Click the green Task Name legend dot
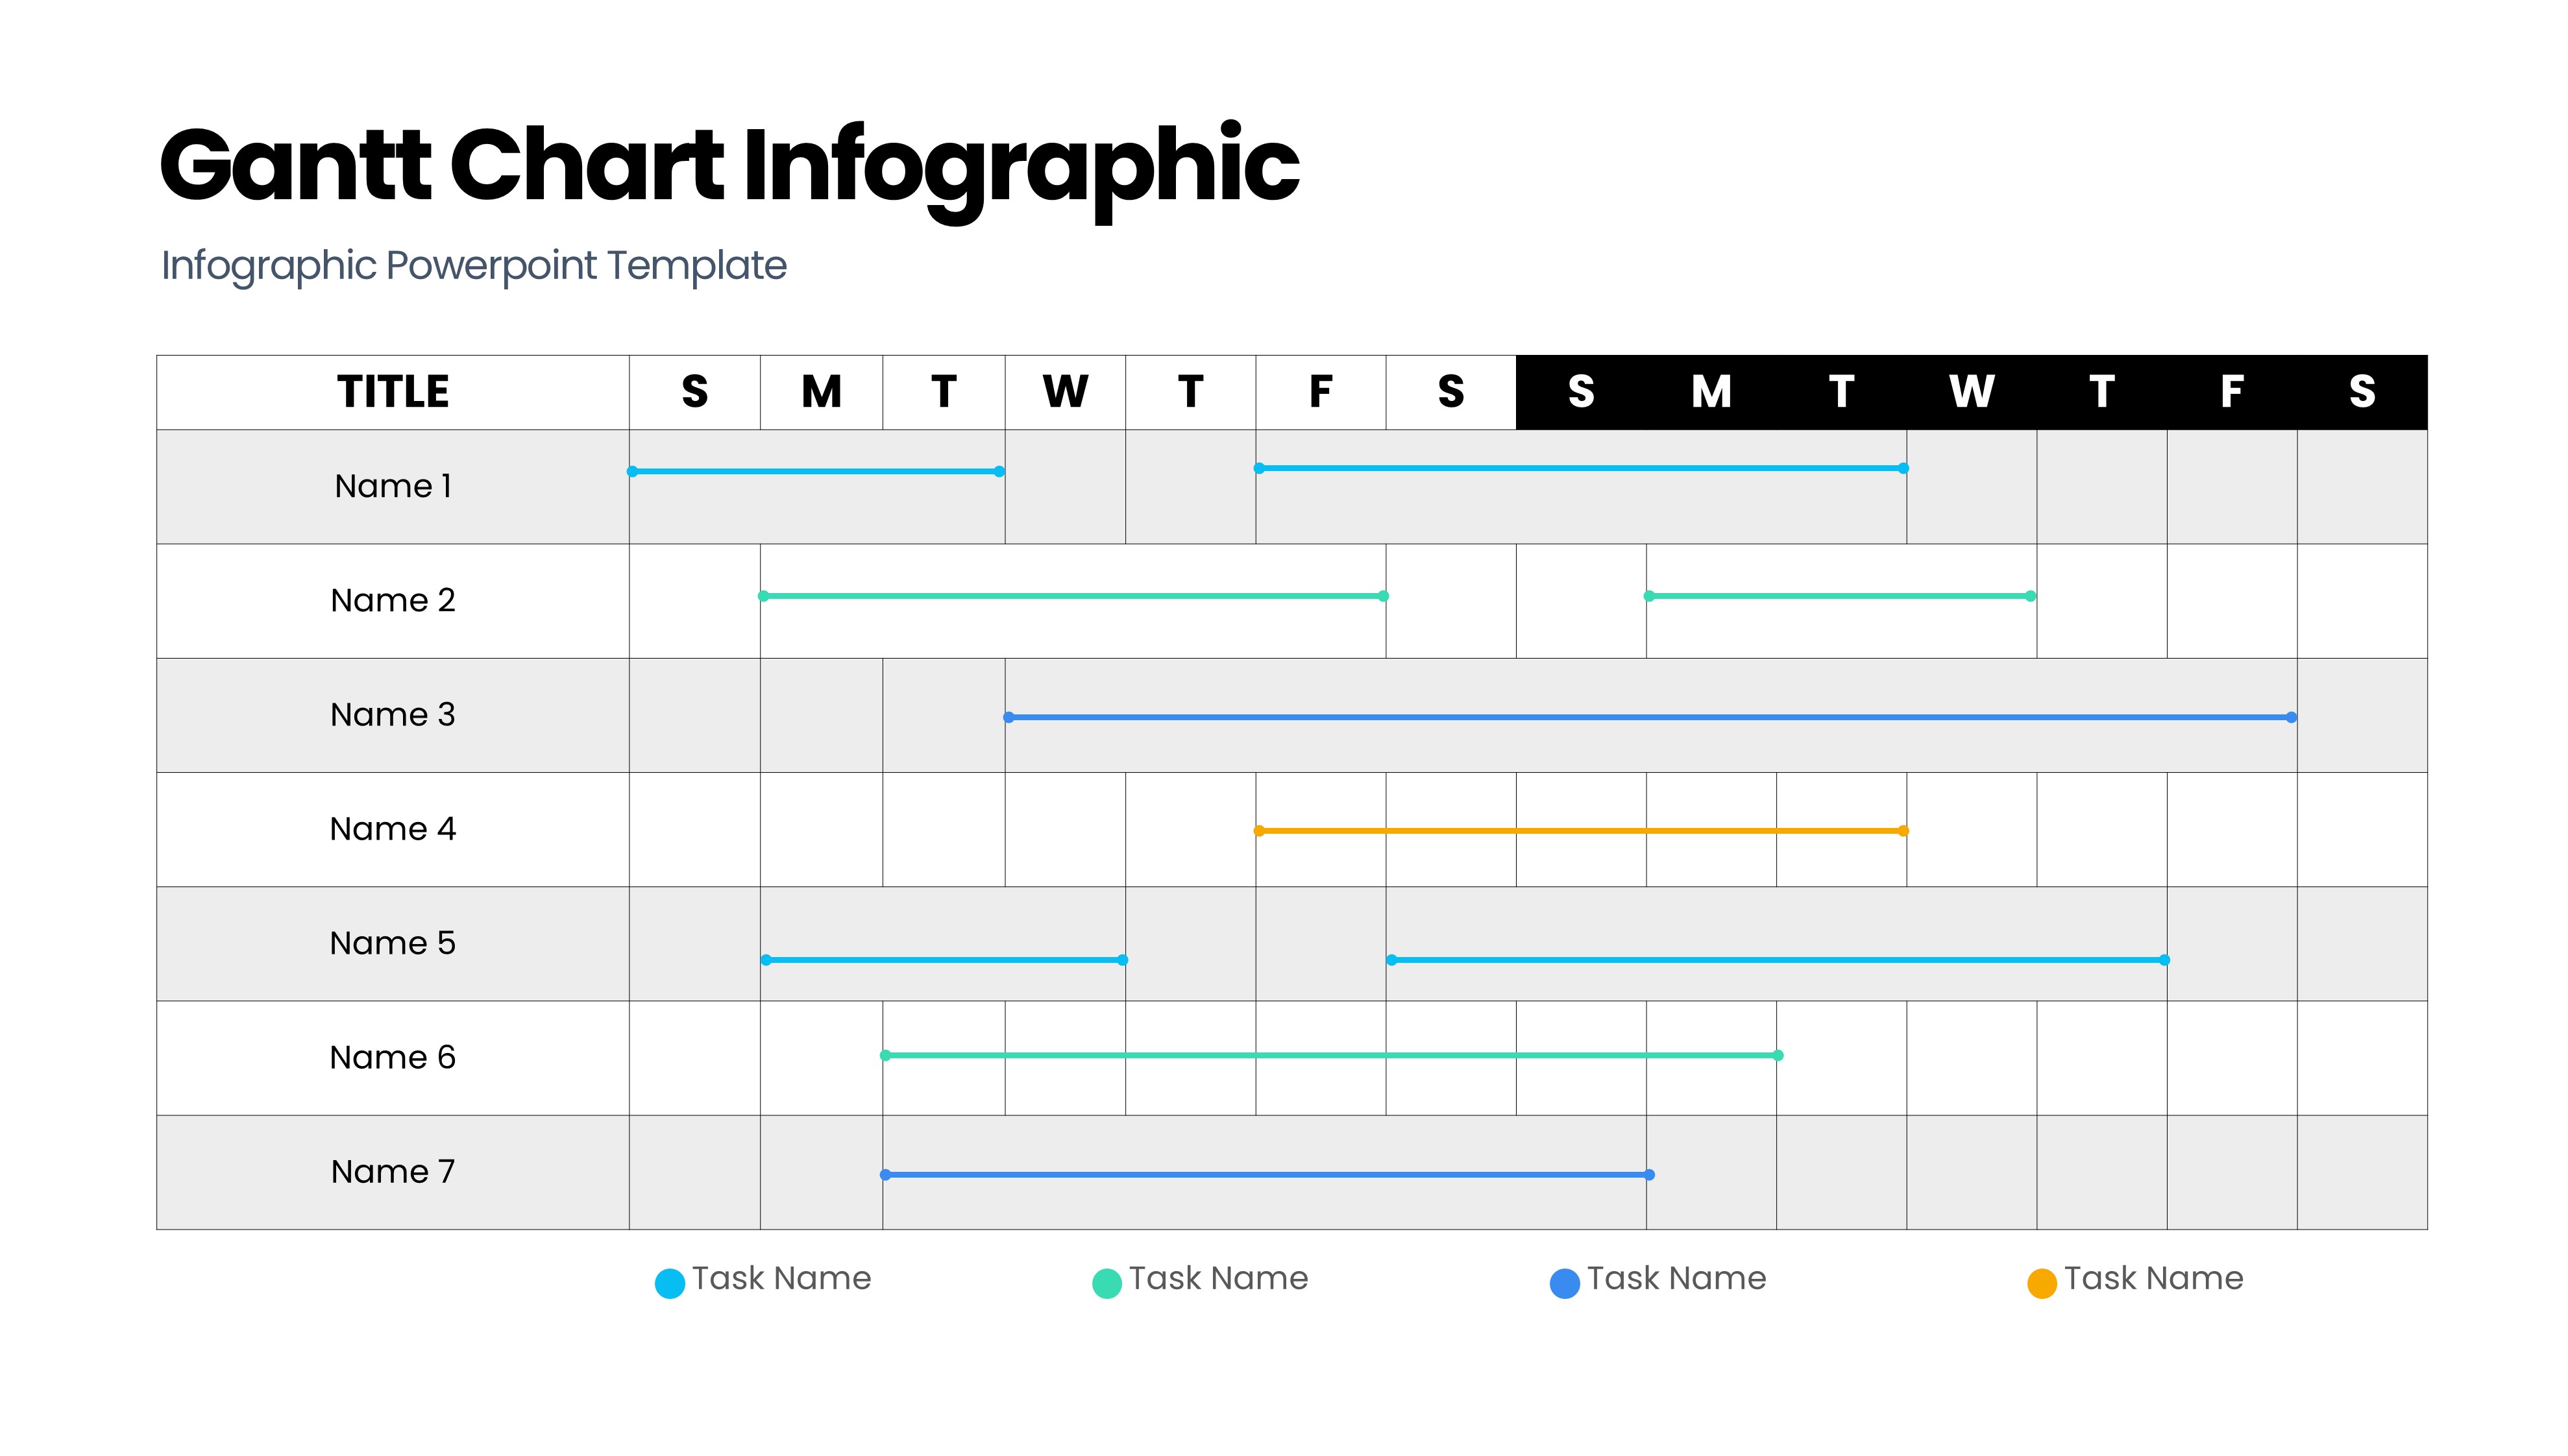 (x=1106, y=1283)
